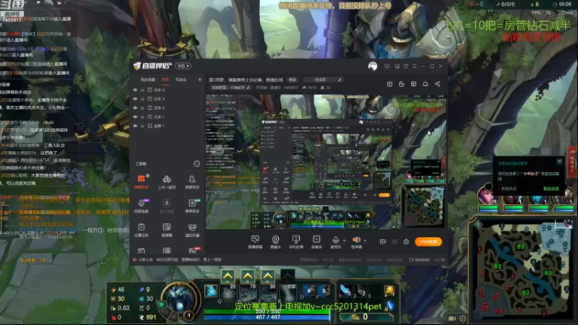Image resolution: width=578 pixels, height=325 pixels.
Task: Open the 上车一起玩 play-together tool
Action: (x=167, y=182)
